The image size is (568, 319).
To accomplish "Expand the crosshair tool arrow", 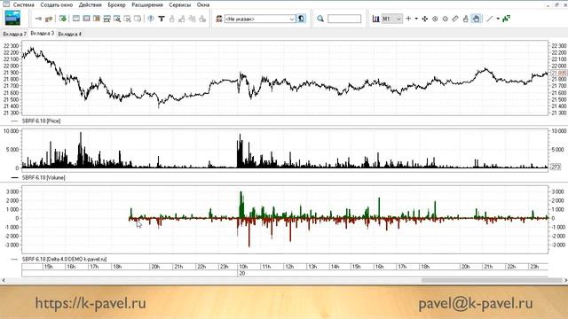I will (x=416, y=19).
